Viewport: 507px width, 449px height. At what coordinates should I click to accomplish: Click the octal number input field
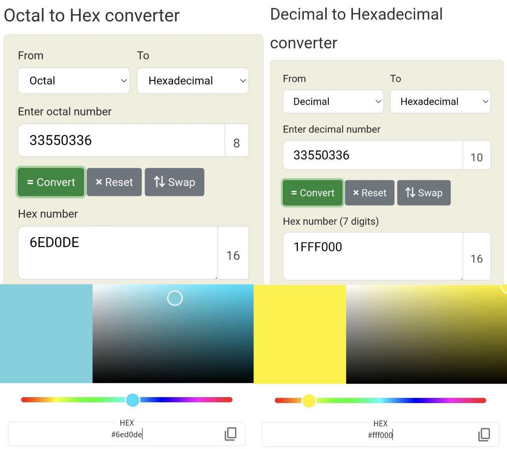121,140
